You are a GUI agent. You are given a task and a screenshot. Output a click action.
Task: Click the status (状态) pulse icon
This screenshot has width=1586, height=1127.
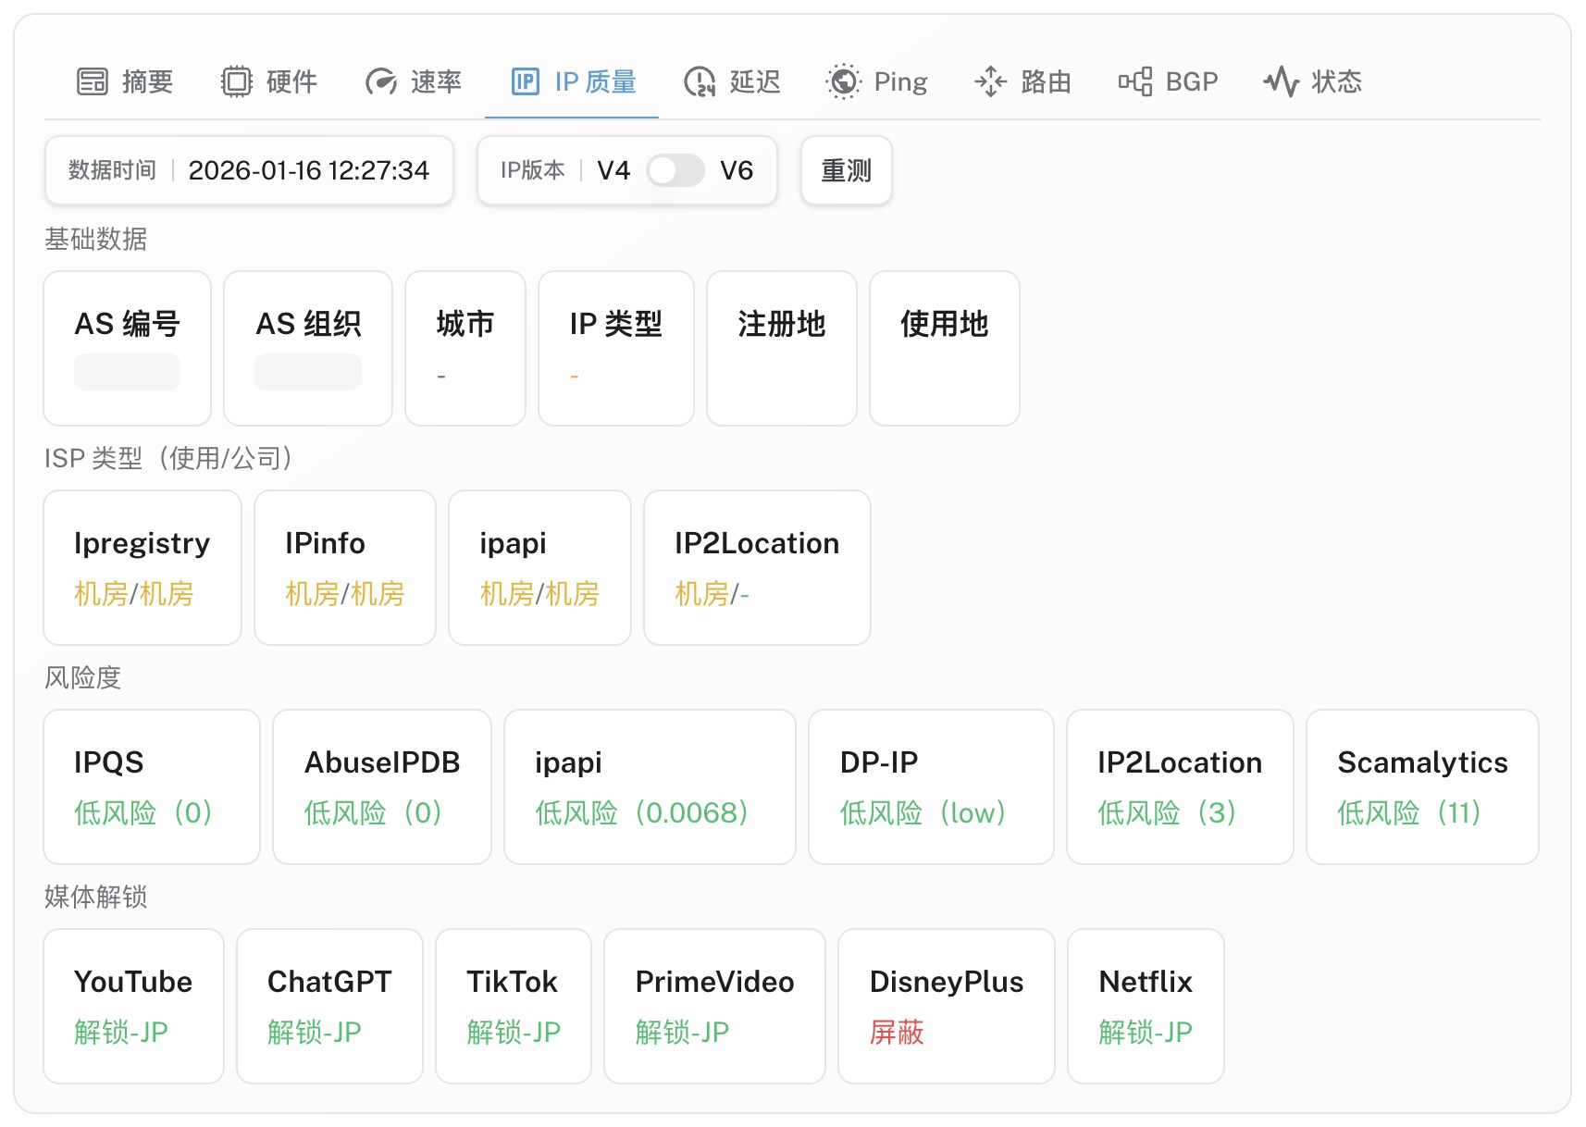tap(1281, 82)
